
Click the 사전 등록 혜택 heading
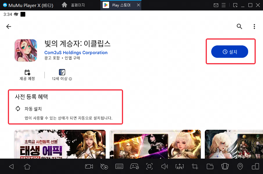(x=31, y=97)
